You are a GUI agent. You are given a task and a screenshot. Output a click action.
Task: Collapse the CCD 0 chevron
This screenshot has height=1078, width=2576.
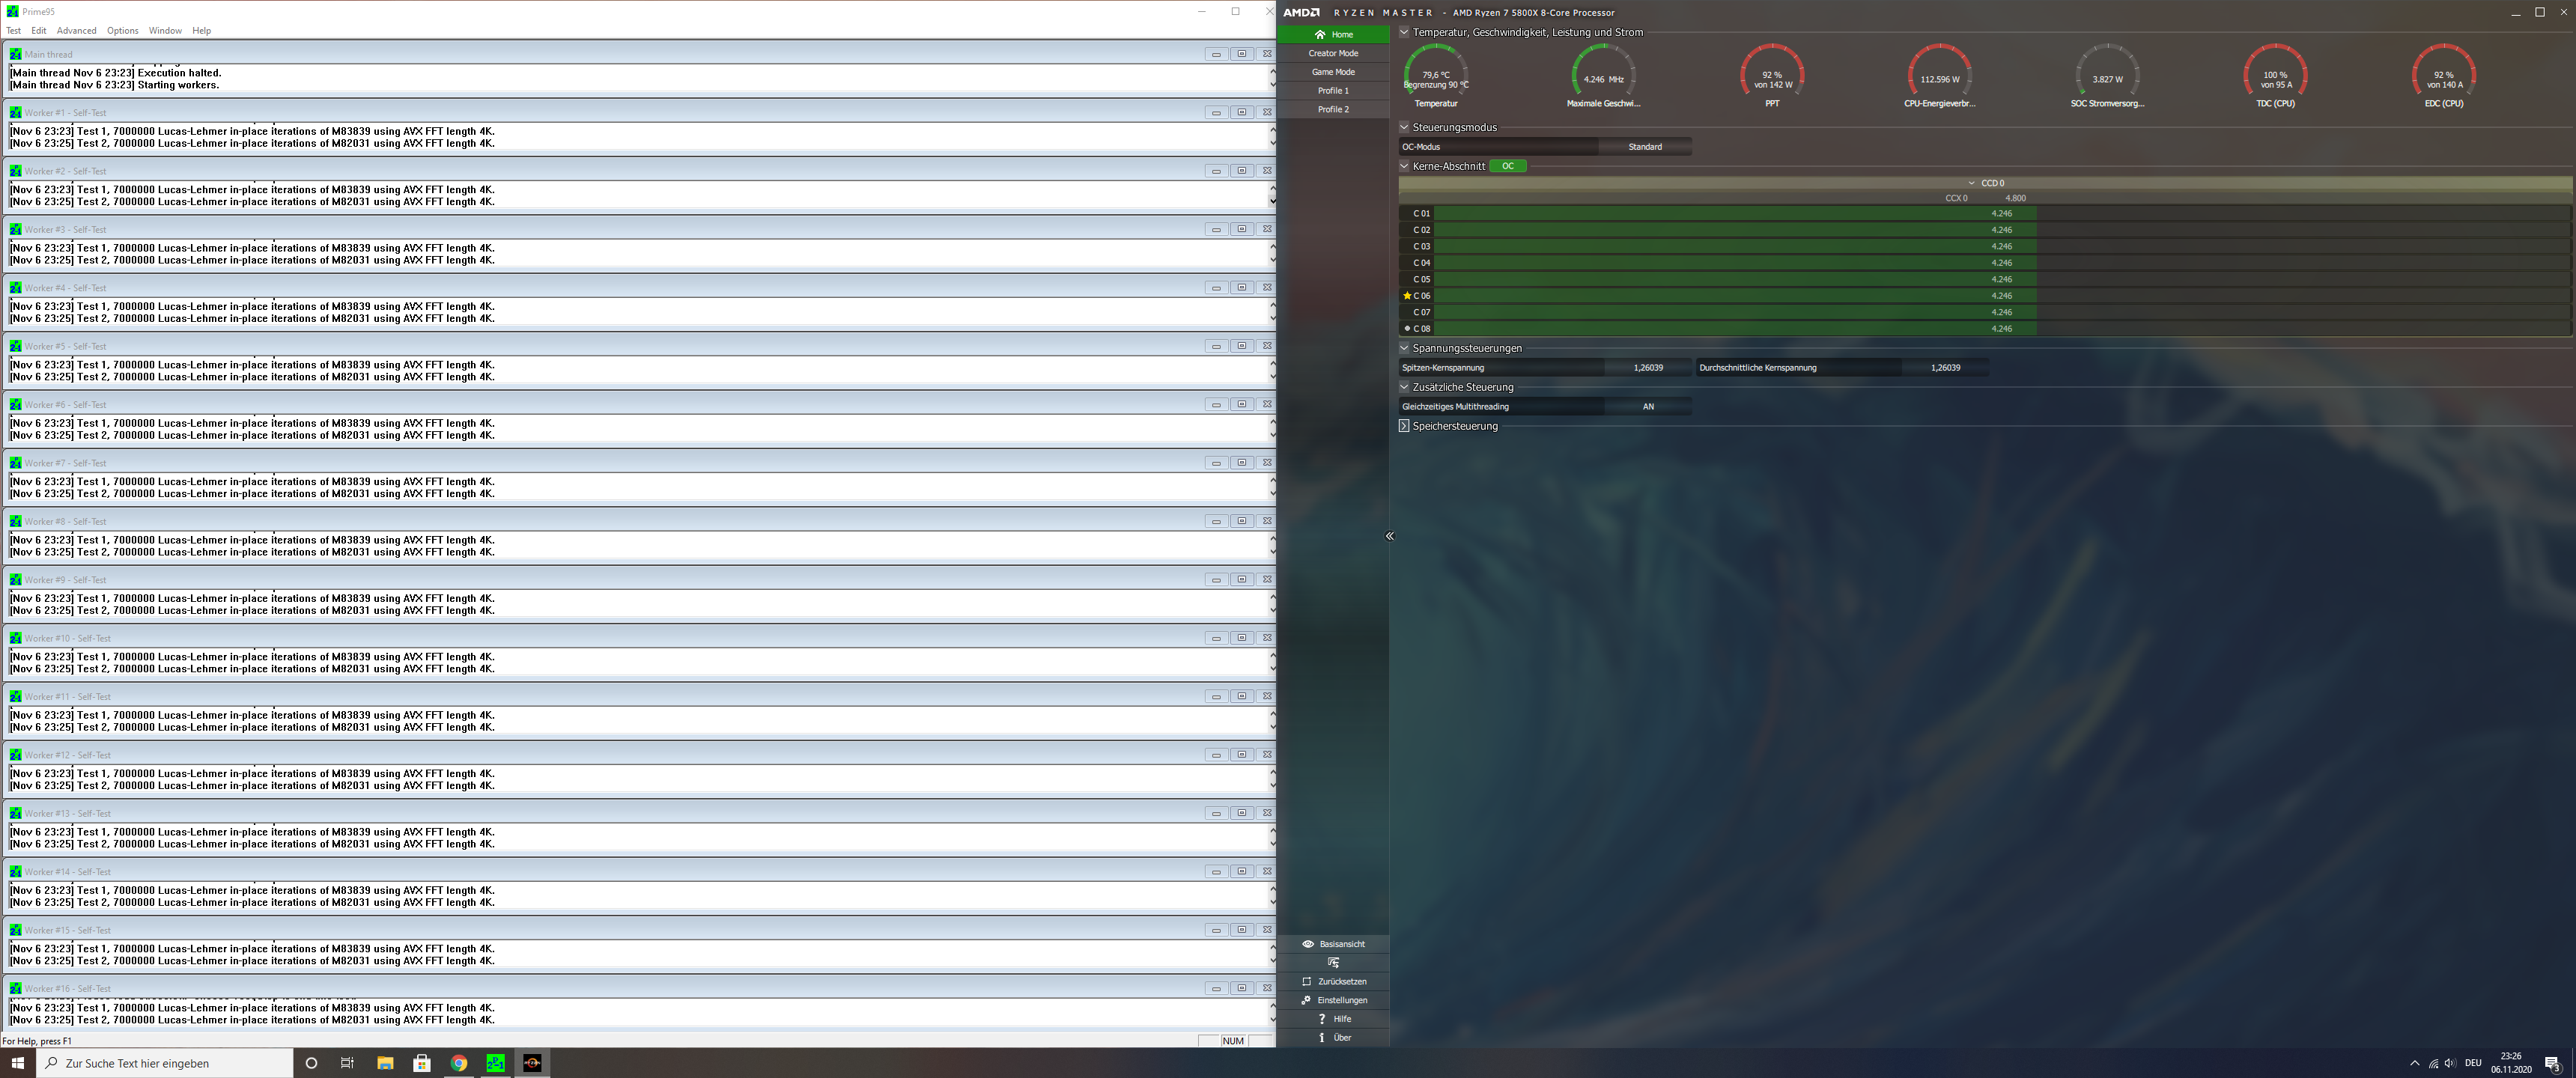pyautogui.click(x=1971, y=183)
